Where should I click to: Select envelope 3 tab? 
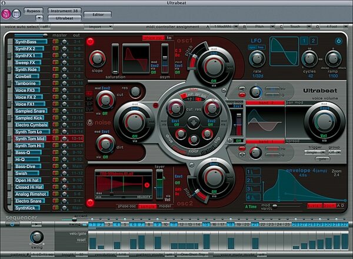(x=253, y=189)
